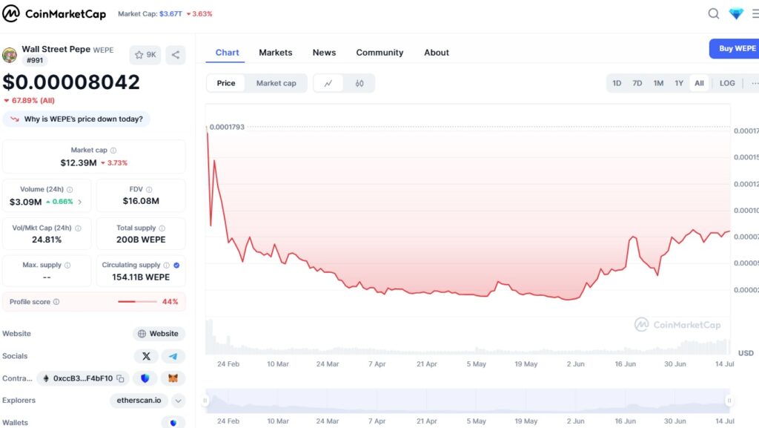Toggle the LOG scale option

pos(727,83)
